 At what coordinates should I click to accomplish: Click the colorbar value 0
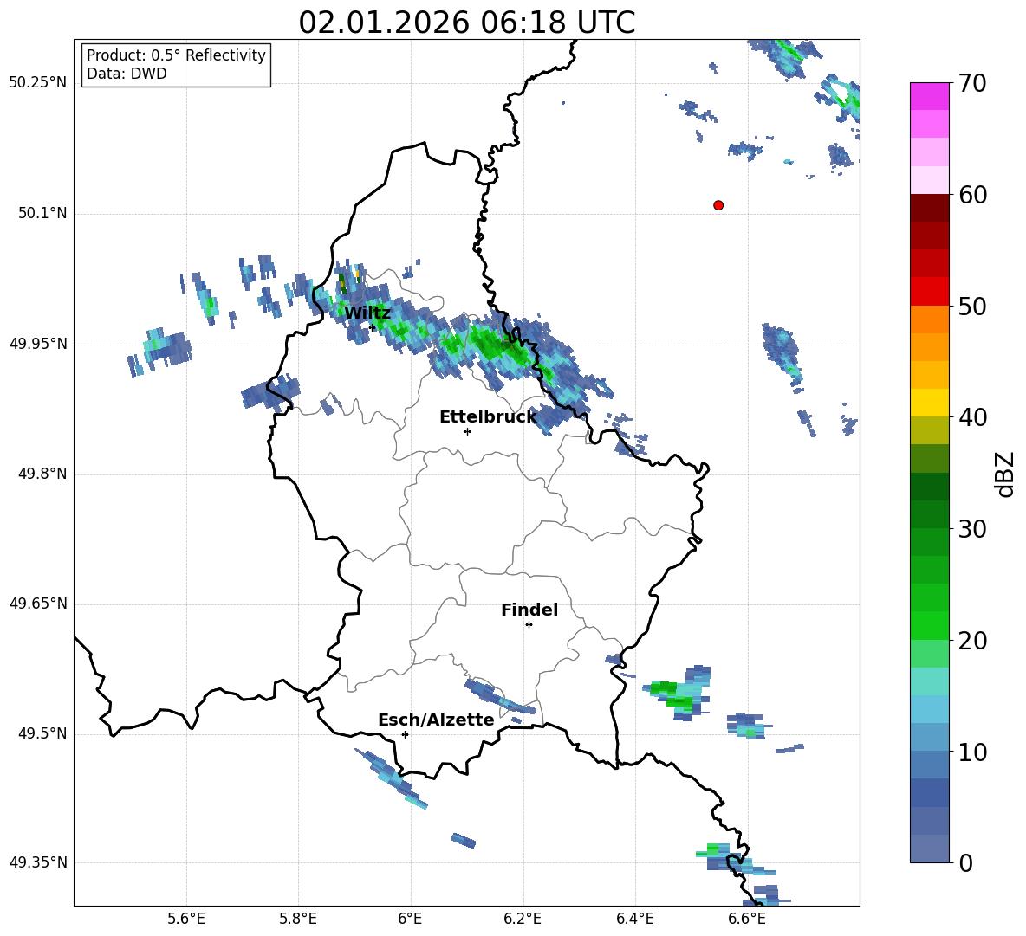coord(965,862)
